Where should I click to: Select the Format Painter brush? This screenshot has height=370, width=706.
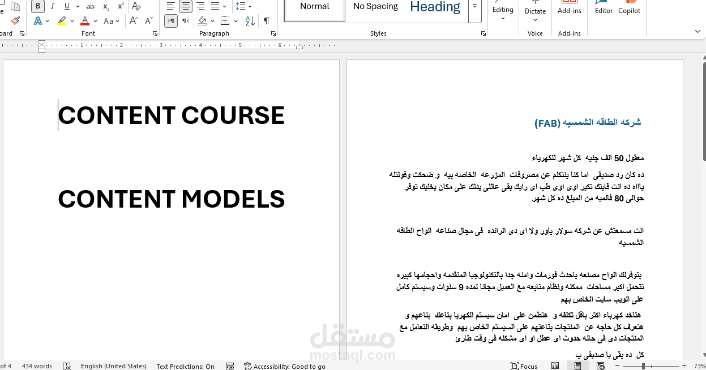coord(15,21)
